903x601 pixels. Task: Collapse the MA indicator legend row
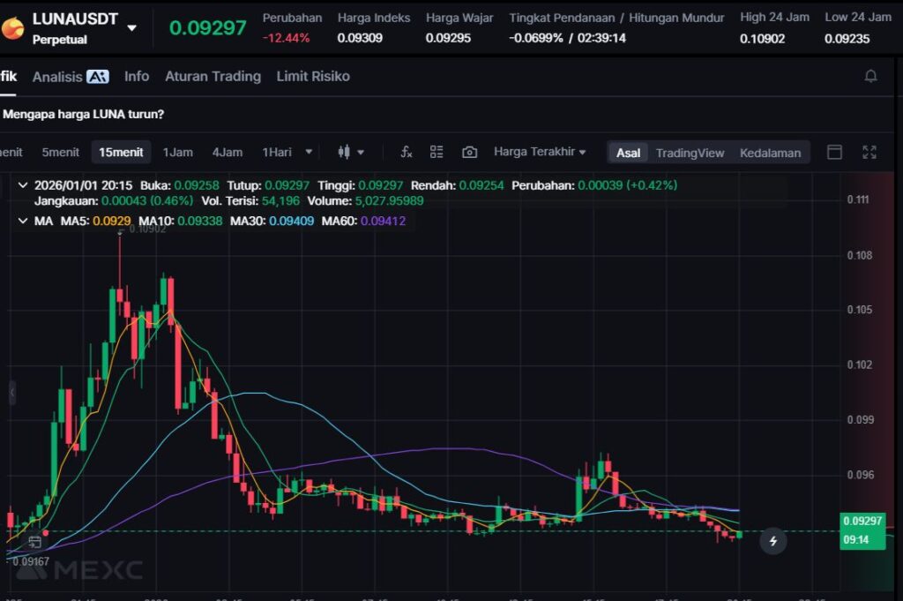23,221
